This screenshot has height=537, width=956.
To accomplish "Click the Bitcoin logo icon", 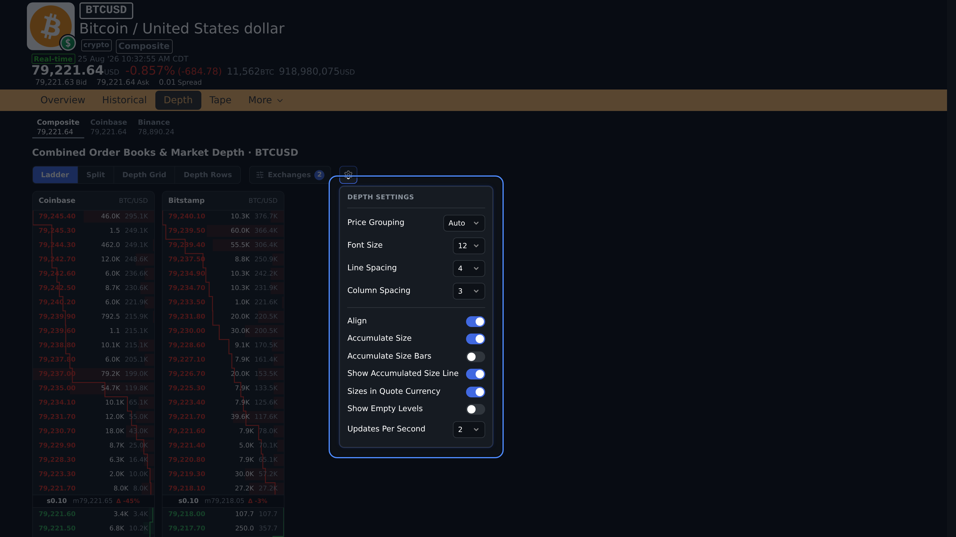I will click(x=51, y=26).
